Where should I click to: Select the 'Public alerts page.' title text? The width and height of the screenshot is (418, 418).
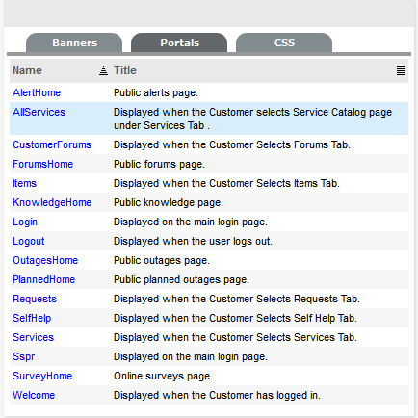156,92
